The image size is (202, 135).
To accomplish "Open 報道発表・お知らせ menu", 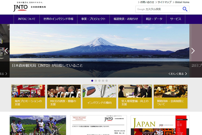I will pos(126,19).
